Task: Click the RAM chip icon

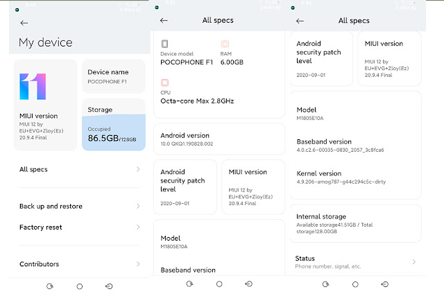Action: tap(225, 44)
